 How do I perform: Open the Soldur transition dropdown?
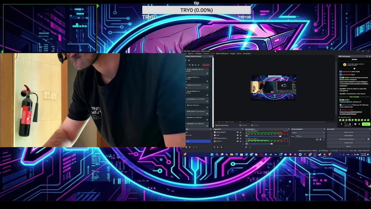click(308, 133)
